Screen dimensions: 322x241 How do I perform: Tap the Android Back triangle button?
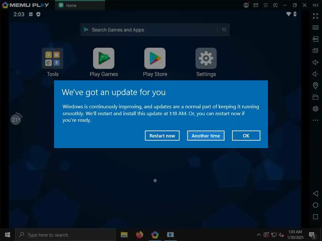[x=315, y=193]
